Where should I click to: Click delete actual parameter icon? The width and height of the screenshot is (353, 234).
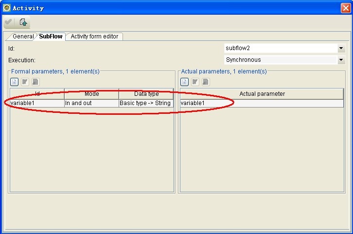click(206, 82)
